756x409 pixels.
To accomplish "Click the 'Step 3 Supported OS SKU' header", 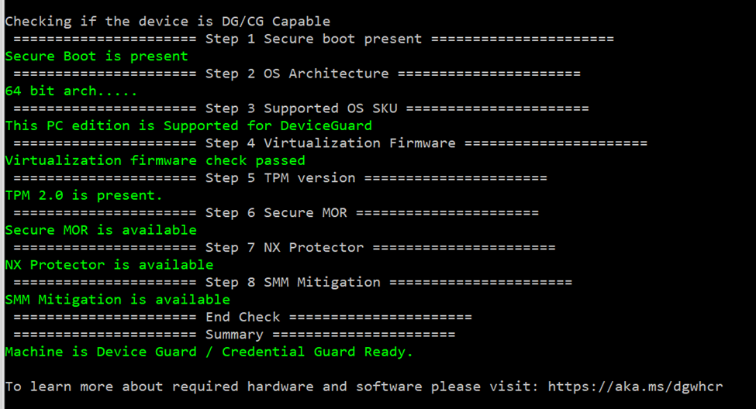I will click(x=301, y=109).
